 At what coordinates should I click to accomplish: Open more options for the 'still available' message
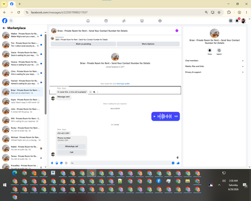pos(98,92)
